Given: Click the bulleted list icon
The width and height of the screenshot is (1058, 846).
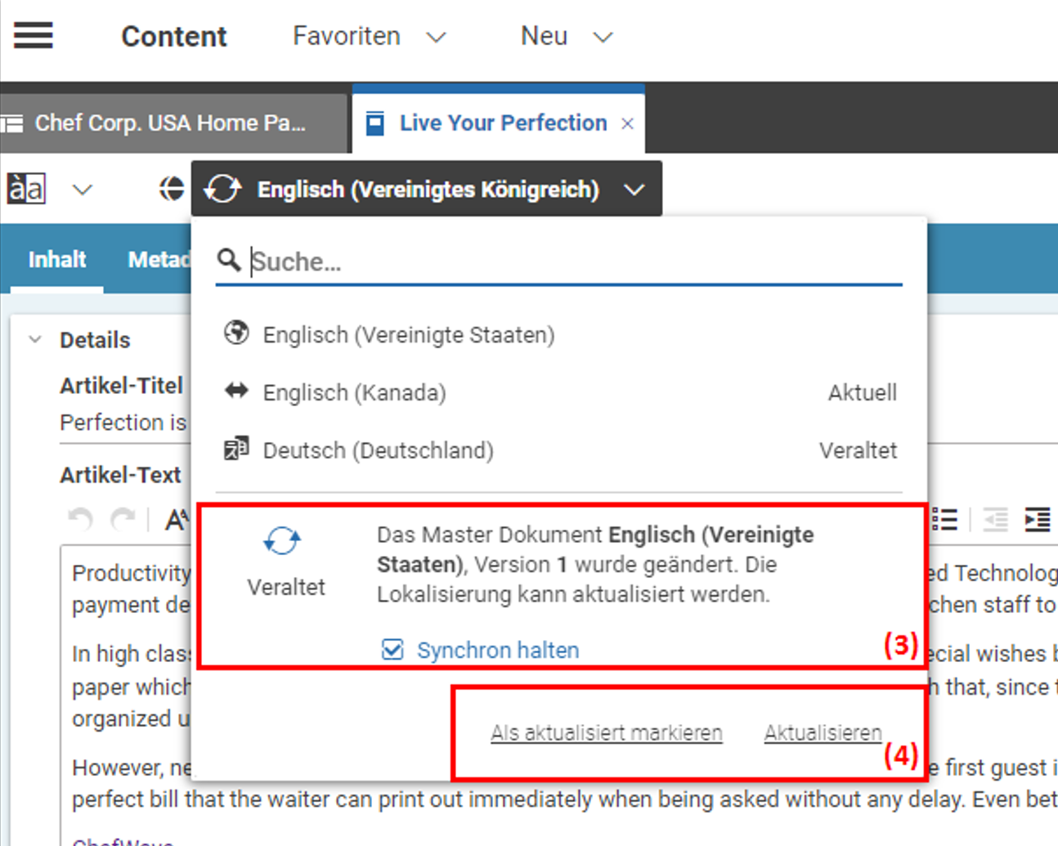Looking at the screenshot, I should click(944, 520).
